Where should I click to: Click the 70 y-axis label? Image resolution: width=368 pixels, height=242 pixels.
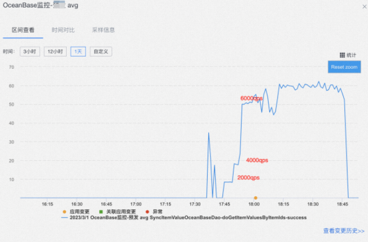click(x=11, y=67)
